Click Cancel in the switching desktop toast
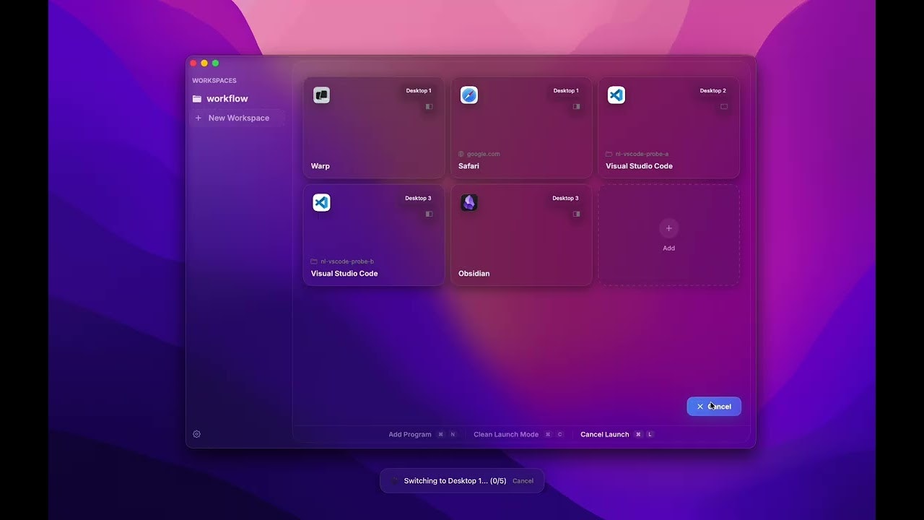This screenshot has height=520, width=924. pos(523,481)
